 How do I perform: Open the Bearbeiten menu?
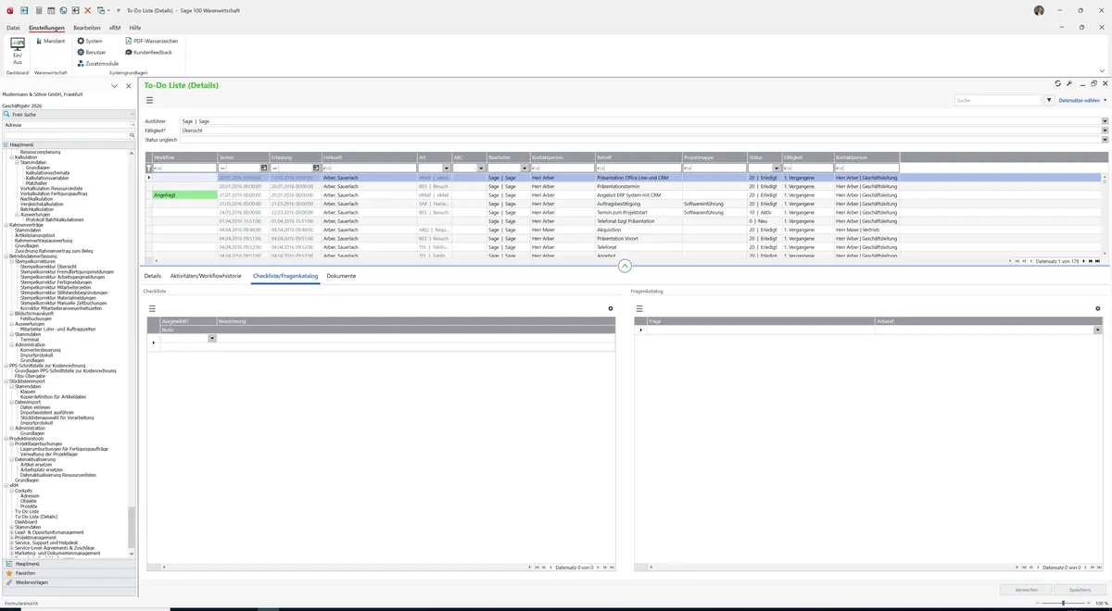click(87, 28)
